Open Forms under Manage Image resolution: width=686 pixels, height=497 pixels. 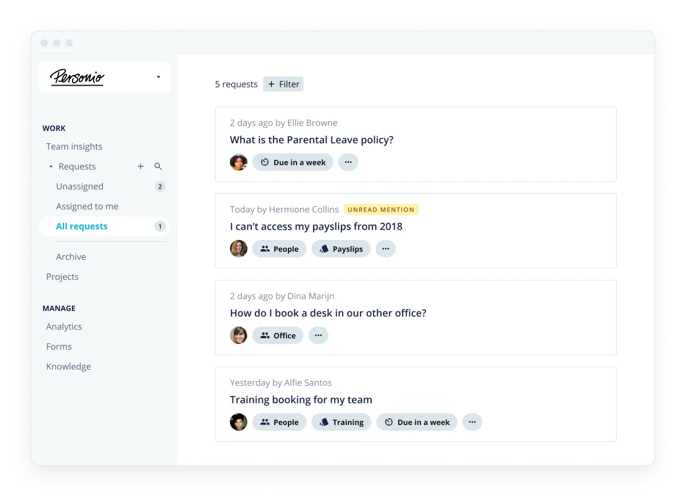pos(59,346)
